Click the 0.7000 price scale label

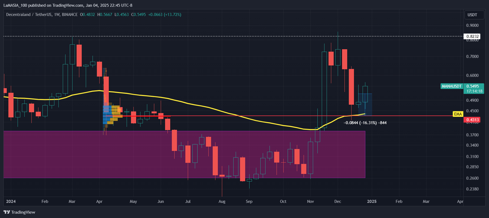pyautogui.click(x=472, y=57)
